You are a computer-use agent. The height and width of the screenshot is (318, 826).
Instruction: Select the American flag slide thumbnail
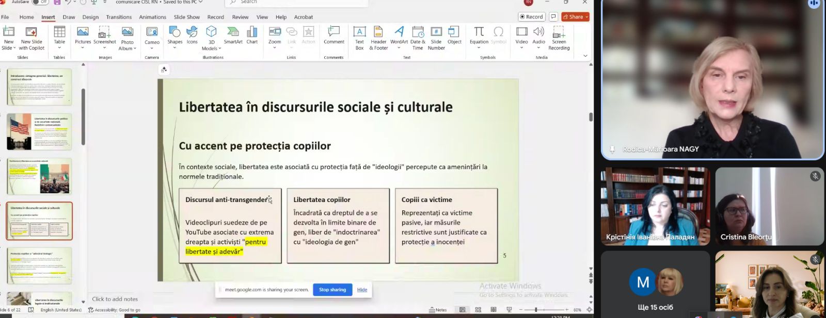pyautogui.click(x=39, y=132)
